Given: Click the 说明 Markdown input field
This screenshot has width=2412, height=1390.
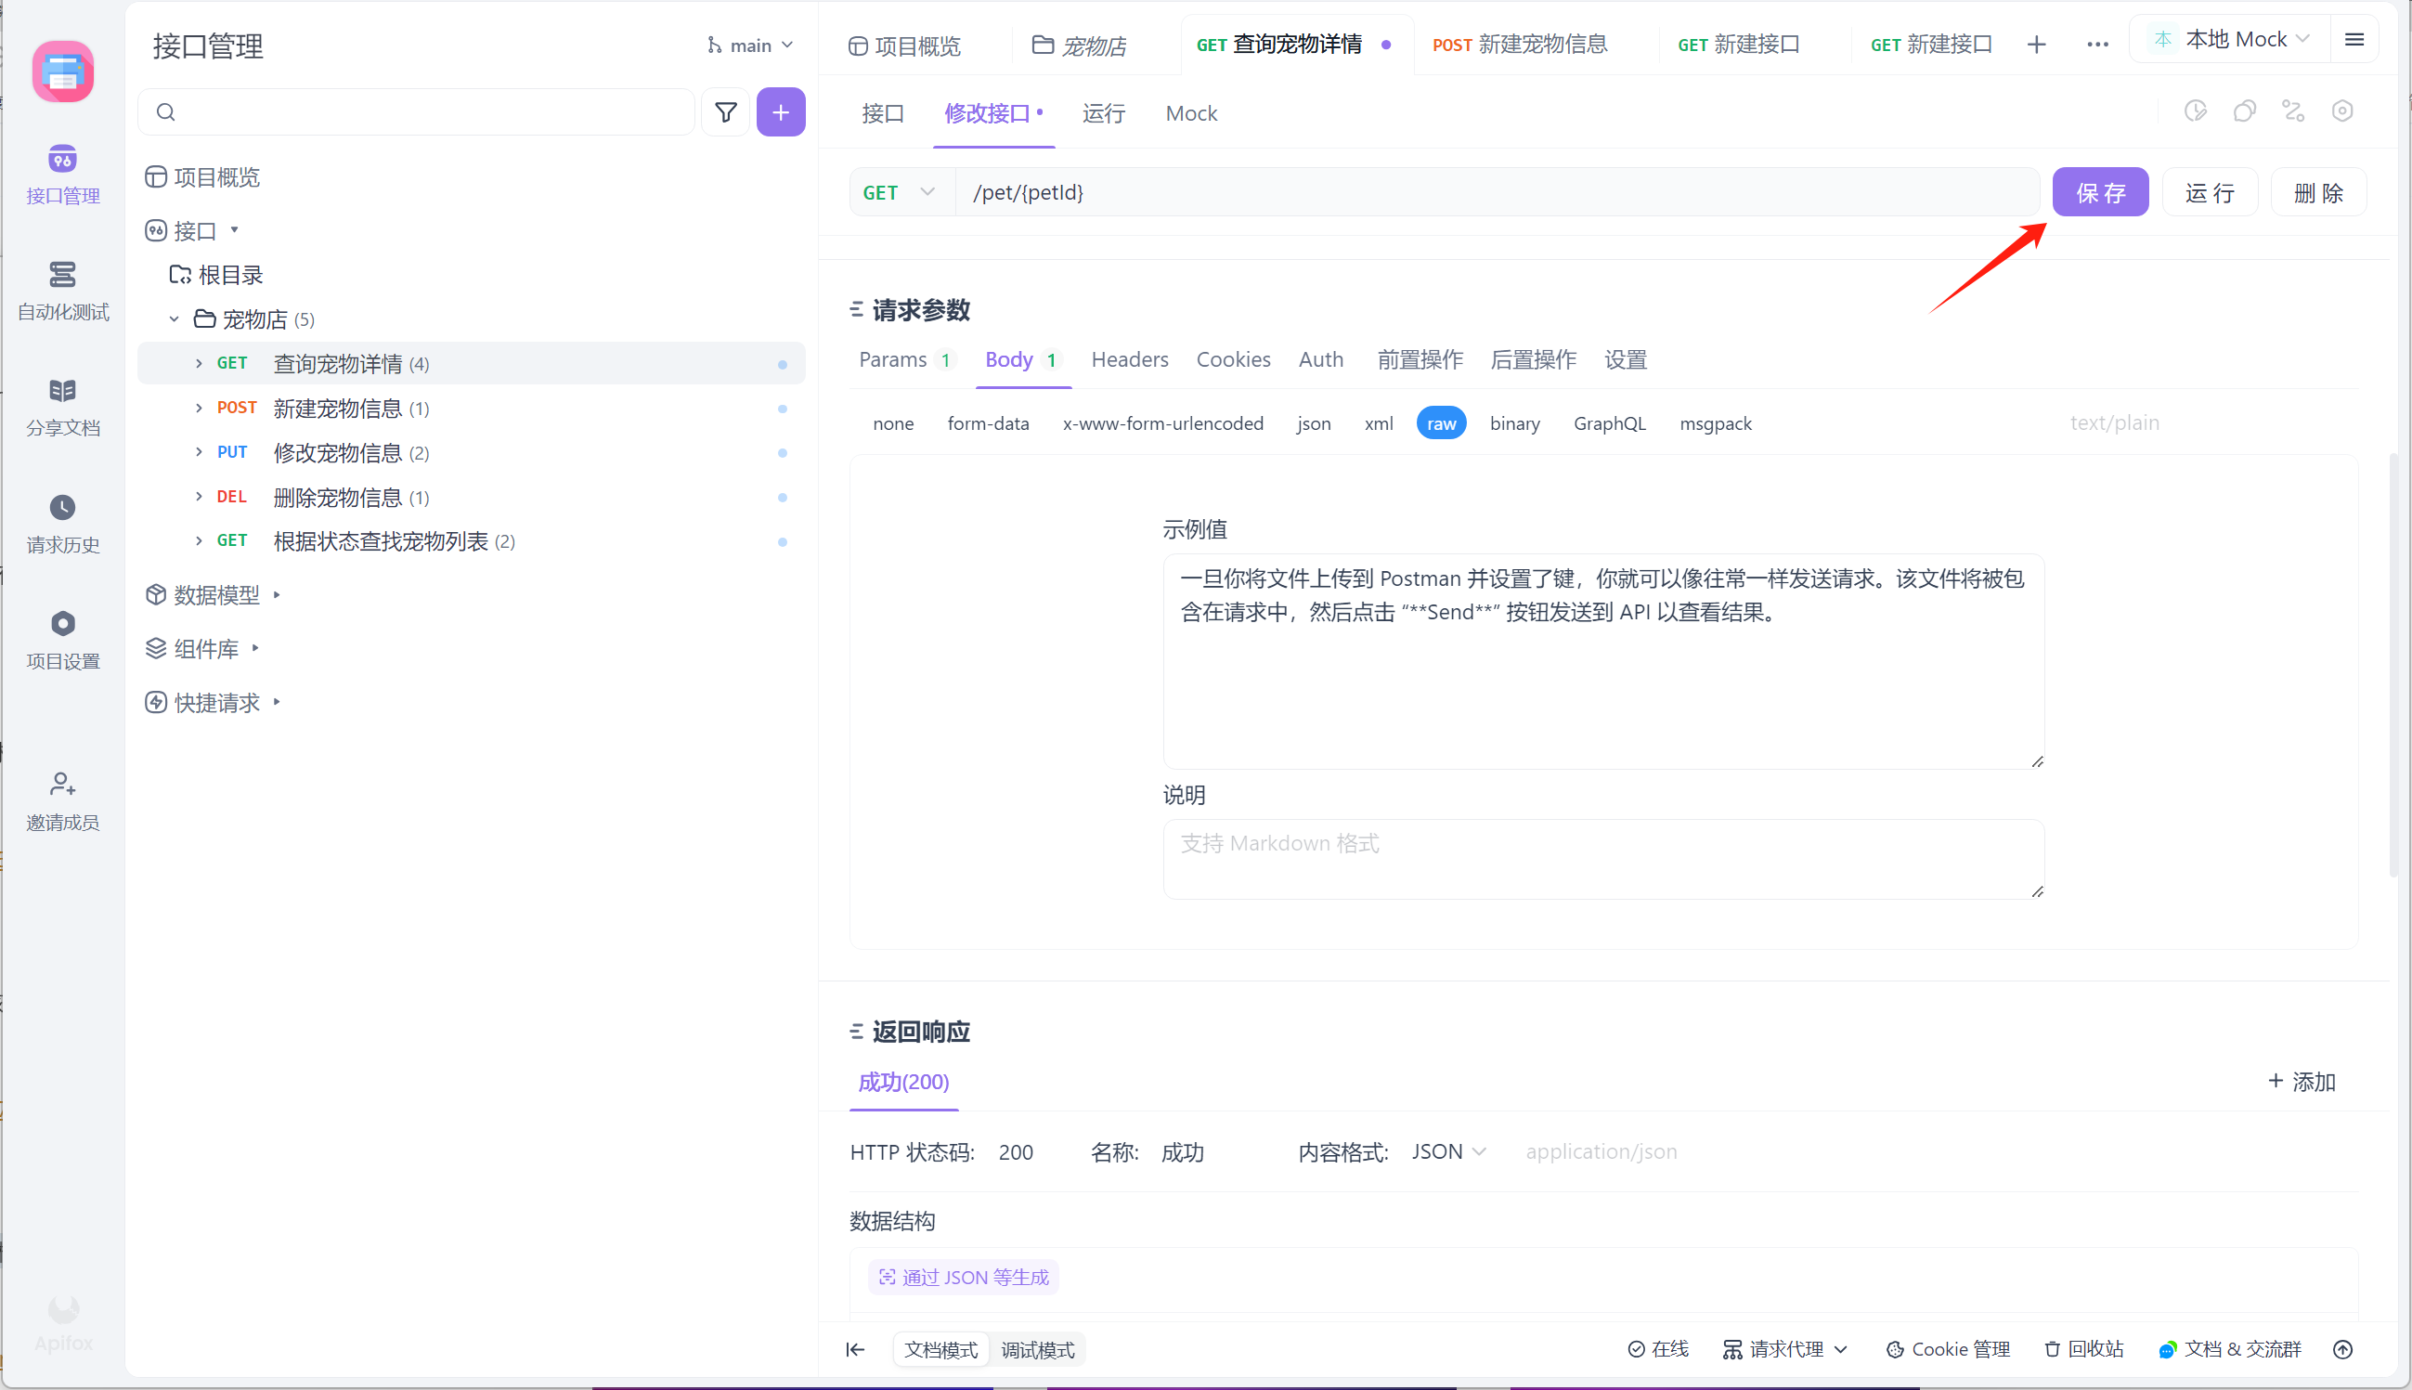Looking at the screenshot, I should pyautogui.click(x=1602, y=858).
